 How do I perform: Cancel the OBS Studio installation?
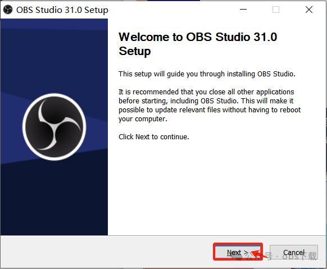pyautogui.click(x=294, y=252)
